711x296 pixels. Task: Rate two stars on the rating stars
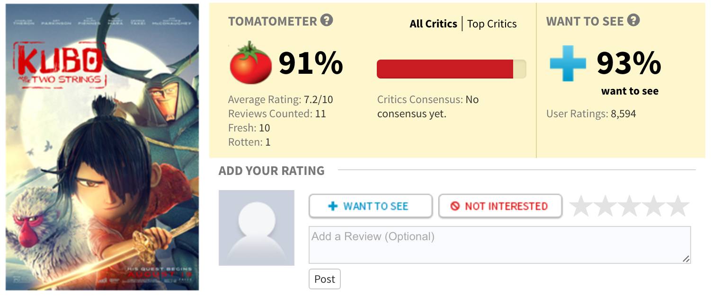tap(605, 206)
